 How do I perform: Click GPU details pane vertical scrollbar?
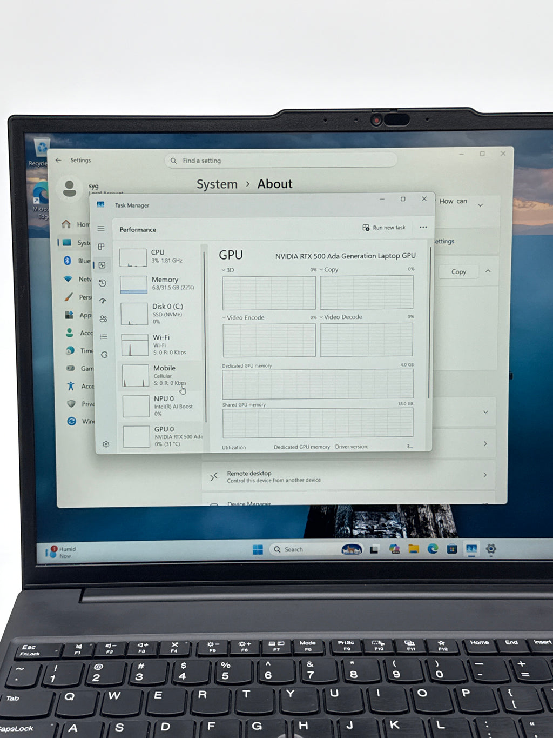430,323
